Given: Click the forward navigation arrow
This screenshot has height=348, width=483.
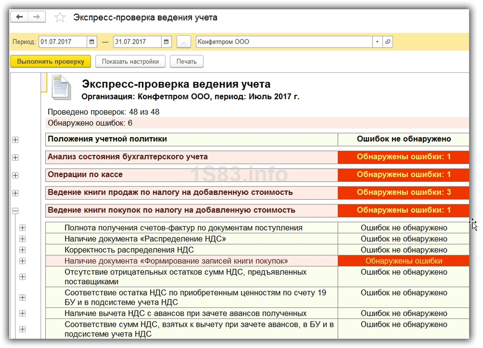Looking at the screenshot, I should click(x=37, y=17).
